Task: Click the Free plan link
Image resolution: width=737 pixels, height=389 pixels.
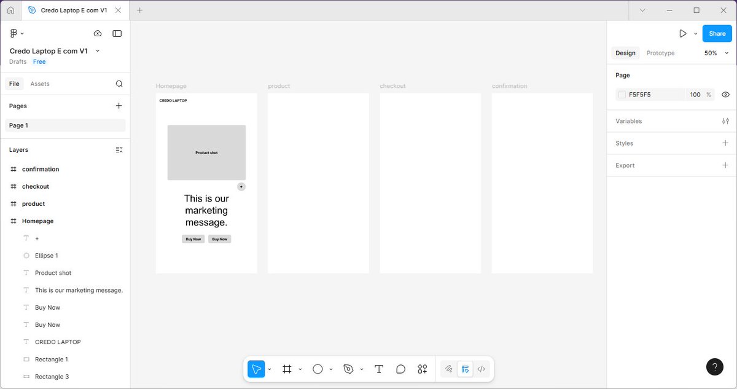Action: [x=39, y=61]
